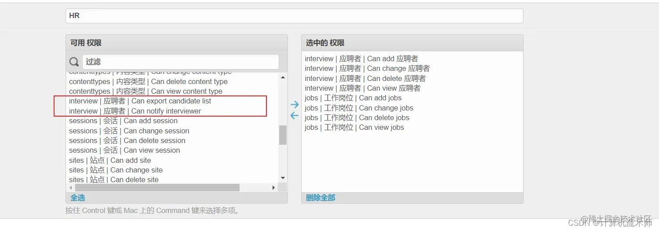Viewport: 659px width, 231px height.
Task: Select 'Can delete session' permission
Action: (127, 140)
